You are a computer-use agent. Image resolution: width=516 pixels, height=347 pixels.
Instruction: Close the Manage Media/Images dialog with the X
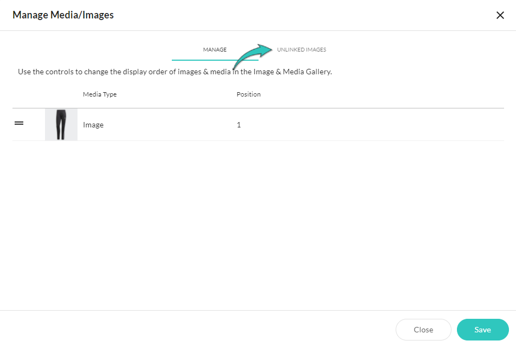pyautogui.click(x=500, y=15)
